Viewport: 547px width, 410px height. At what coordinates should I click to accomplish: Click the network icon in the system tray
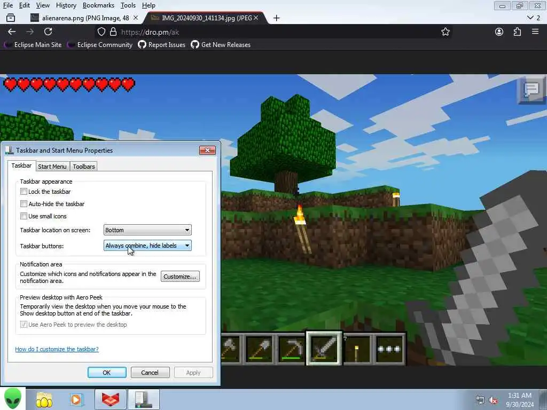tap(480, 400)
